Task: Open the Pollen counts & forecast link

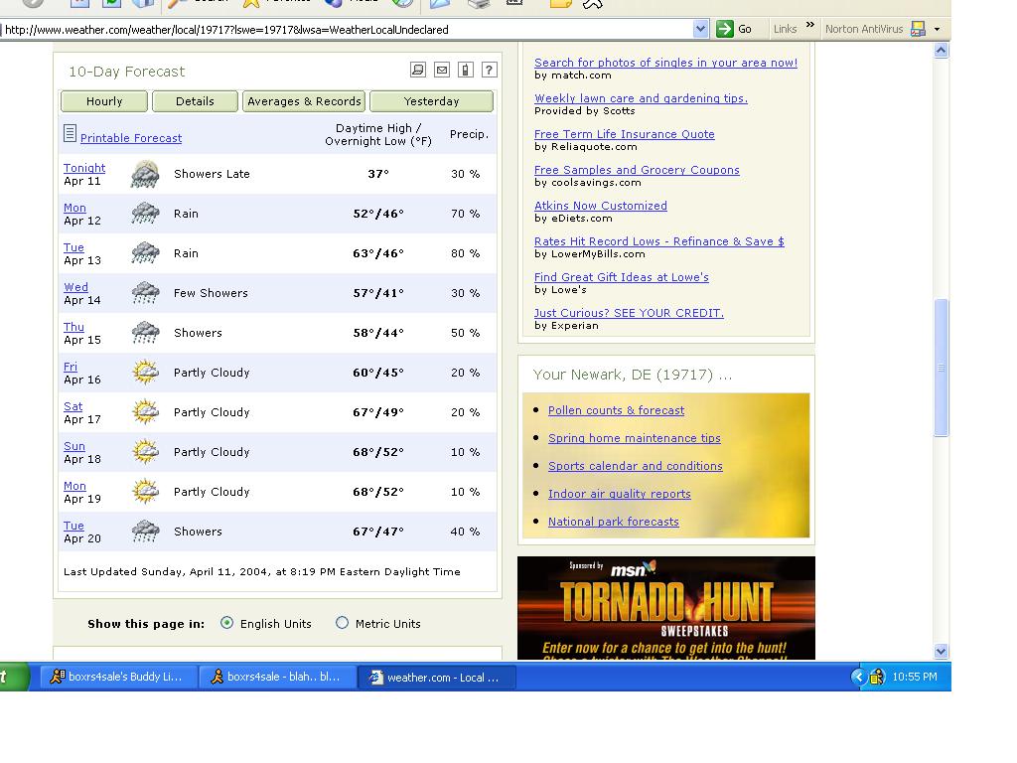Action: 616,410
